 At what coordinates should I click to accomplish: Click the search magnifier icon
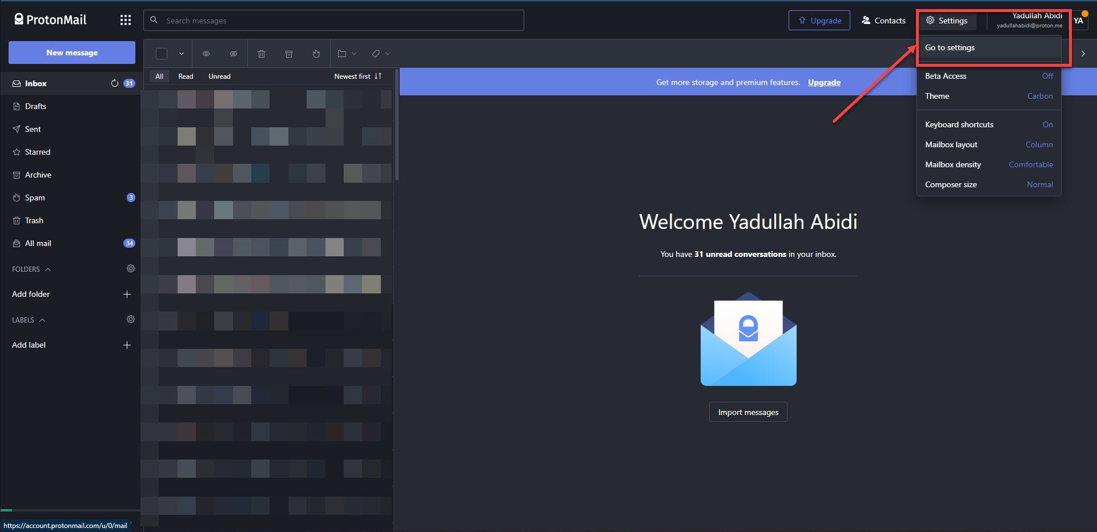(154, 20)
